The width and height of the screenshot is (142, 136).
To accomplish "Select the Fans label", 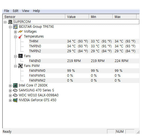I will pos(27,56).
